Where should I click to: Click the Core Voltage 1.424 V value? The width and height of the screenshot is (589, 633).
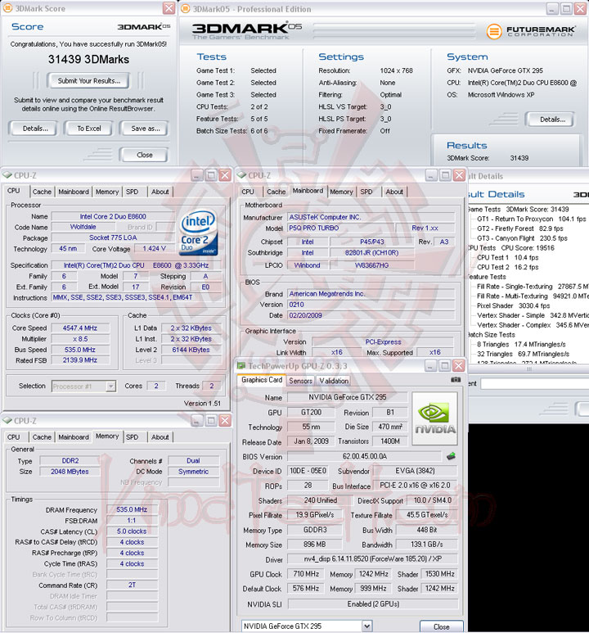pyautogui.click(x=154, y=249)
